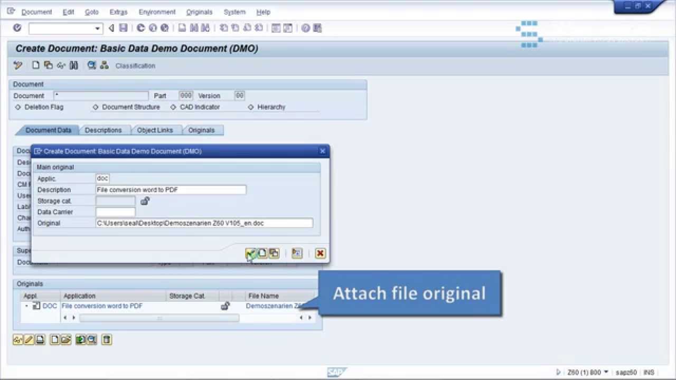Click the display/change pencil icon in the application toolbar
Image resolution: width=676 pixels, height=380 pixels.
18,65
